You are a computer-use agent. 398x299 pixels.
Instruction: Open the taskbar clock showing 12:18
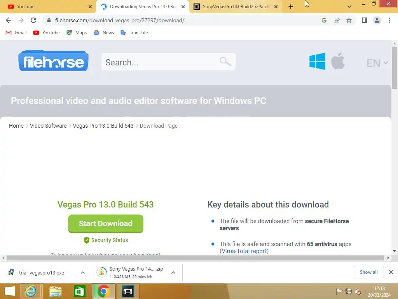[x=379, y=292]
